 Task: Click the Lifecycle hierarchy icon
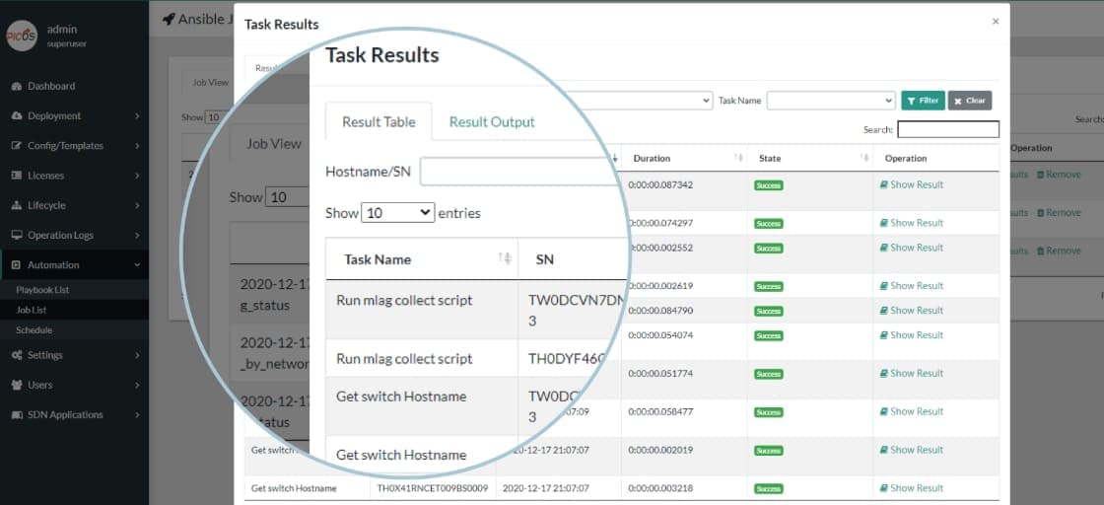[17, 206]
